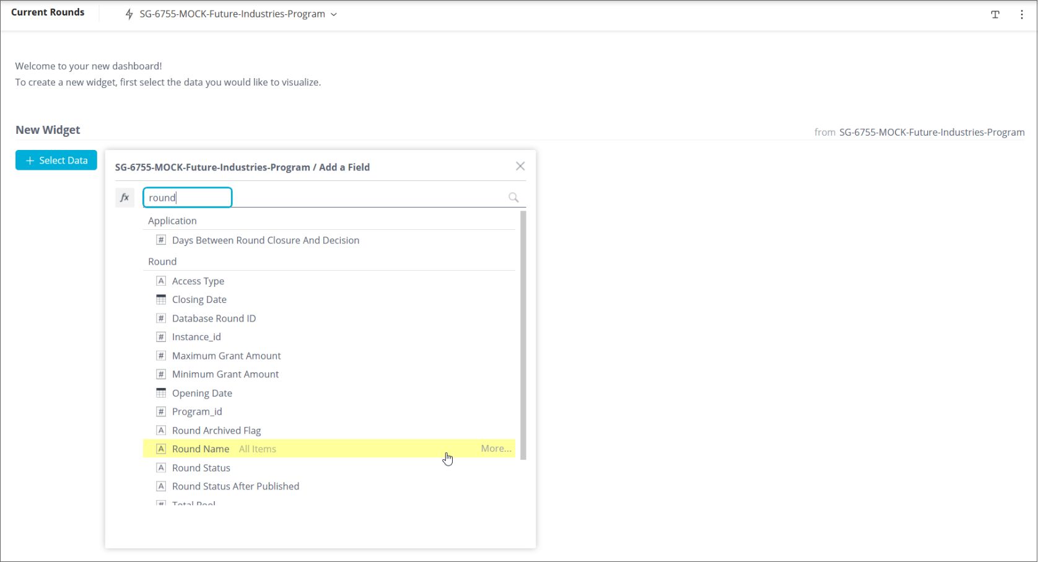Click the fx formula function icon
Screen dimensions: 1038x562
(124, 198)
